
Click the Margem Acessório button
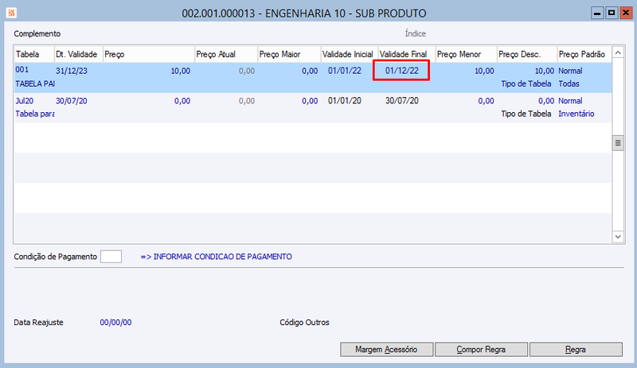click(386, 350)
